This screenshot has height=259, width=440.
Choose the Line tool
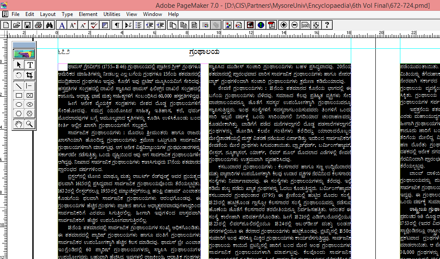(x=18, y=85)
